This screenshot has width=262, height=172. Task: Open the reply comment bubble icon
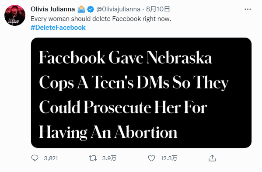pos(35,158)
